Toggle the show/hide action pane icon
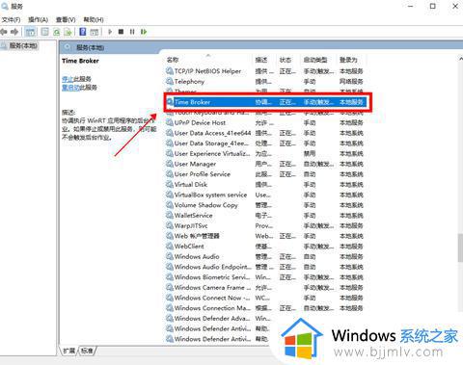 click(95, 32)
